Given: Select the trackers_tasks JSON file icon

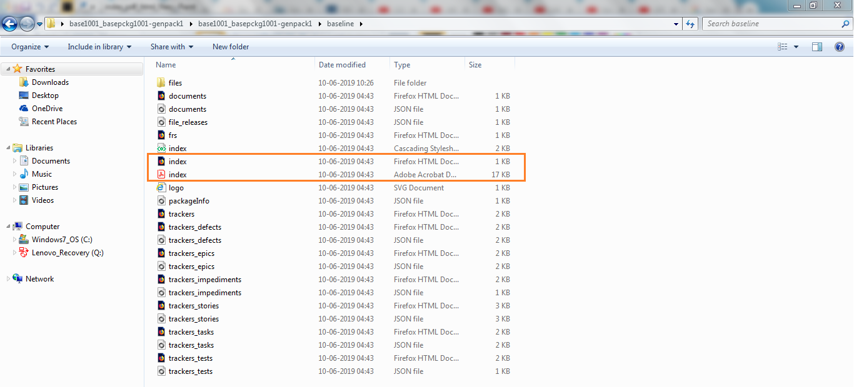Looking at the screenshot, I should (x=161, y=345).
